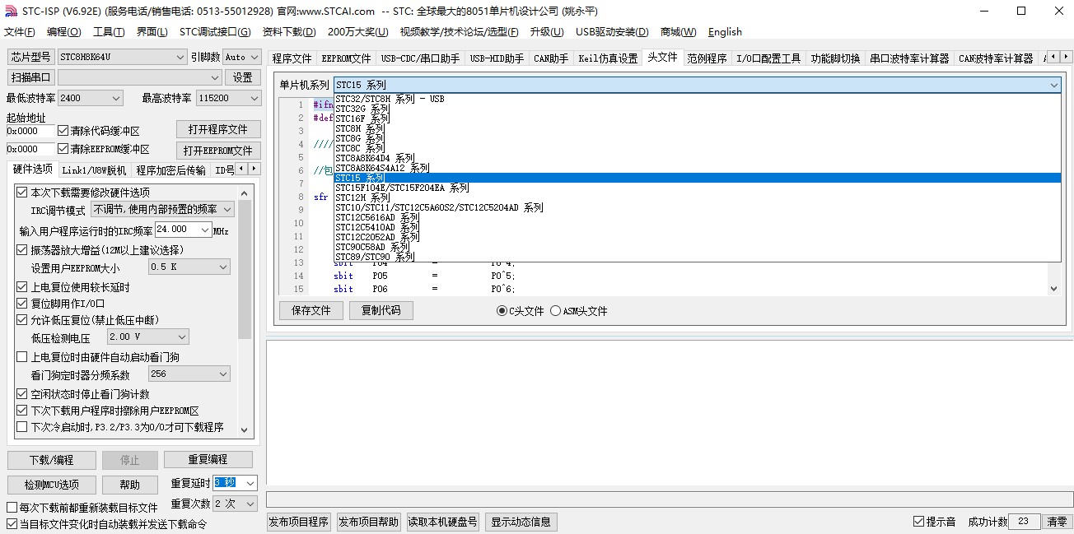Screen dimensions: 1074x534
Task: Toggle 振荡器放大增益 checkbox
Action: 22,249
